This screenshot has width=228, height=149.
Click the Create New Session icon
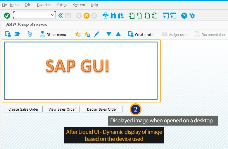tap(166, 16)
